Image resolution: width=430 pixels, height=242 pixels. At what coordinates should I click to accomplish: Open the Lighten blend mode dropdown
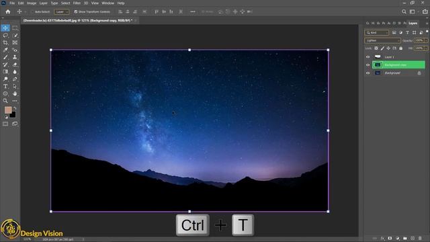tap(382, 40)
